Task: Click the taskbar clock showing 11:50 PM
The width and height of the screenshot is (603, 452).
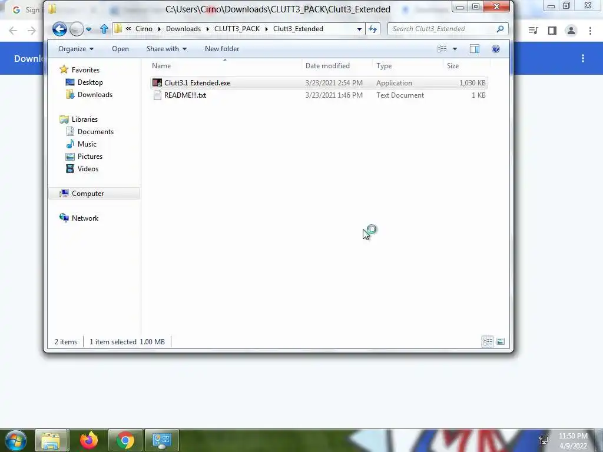Action: point(573,441)
